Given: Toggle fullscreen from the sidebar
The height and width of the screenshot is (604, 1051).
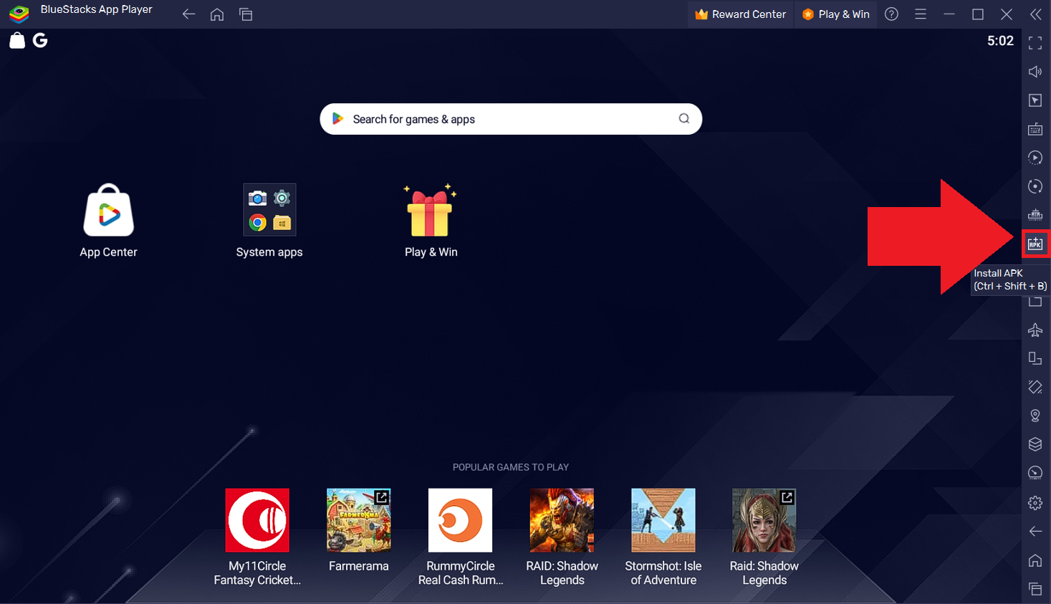Looking at the screenshot, I should click(1035, 43).
